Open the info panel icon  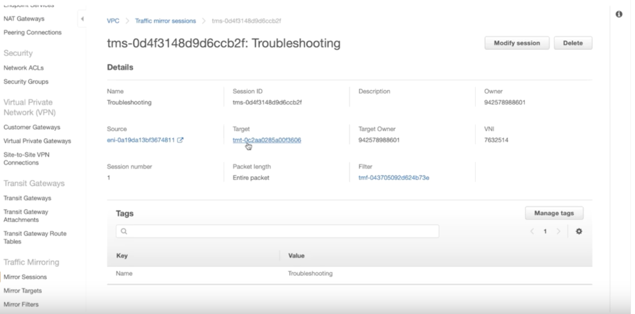619,14
